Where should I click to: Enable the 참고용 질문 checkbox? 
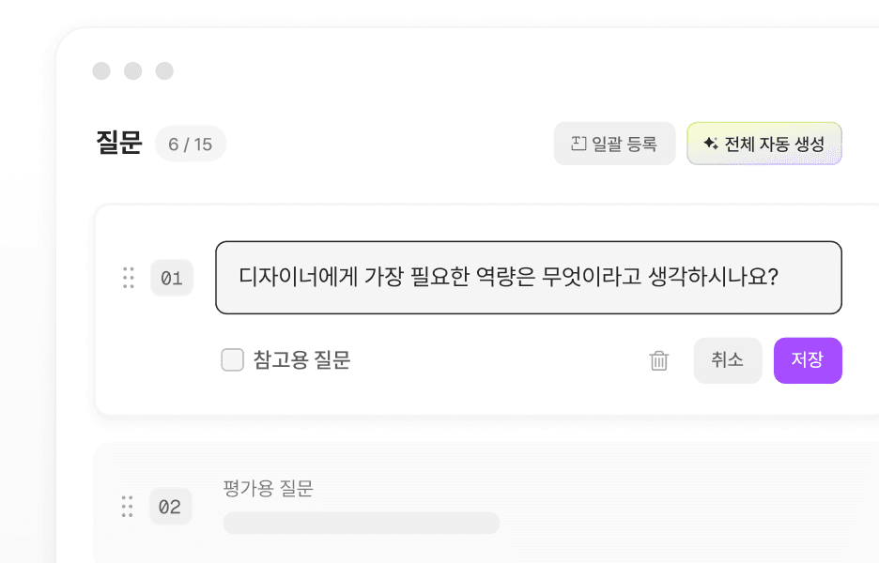point(233,359)
